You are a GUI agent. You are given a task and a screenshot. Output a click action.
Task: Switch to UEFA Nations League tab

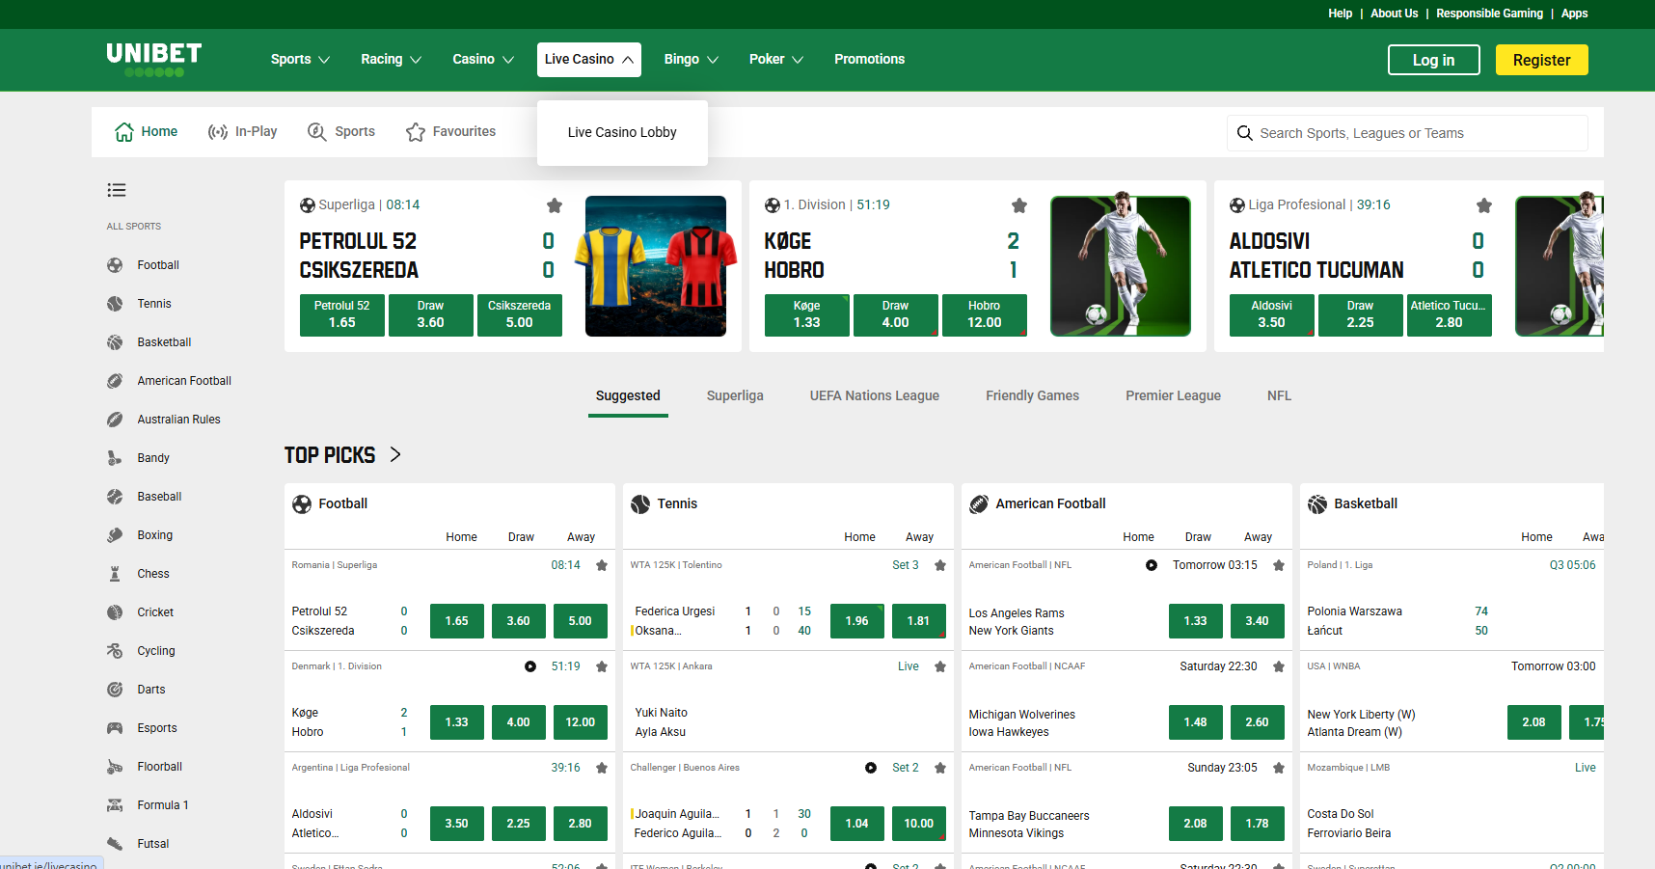[x=875, y=396]
